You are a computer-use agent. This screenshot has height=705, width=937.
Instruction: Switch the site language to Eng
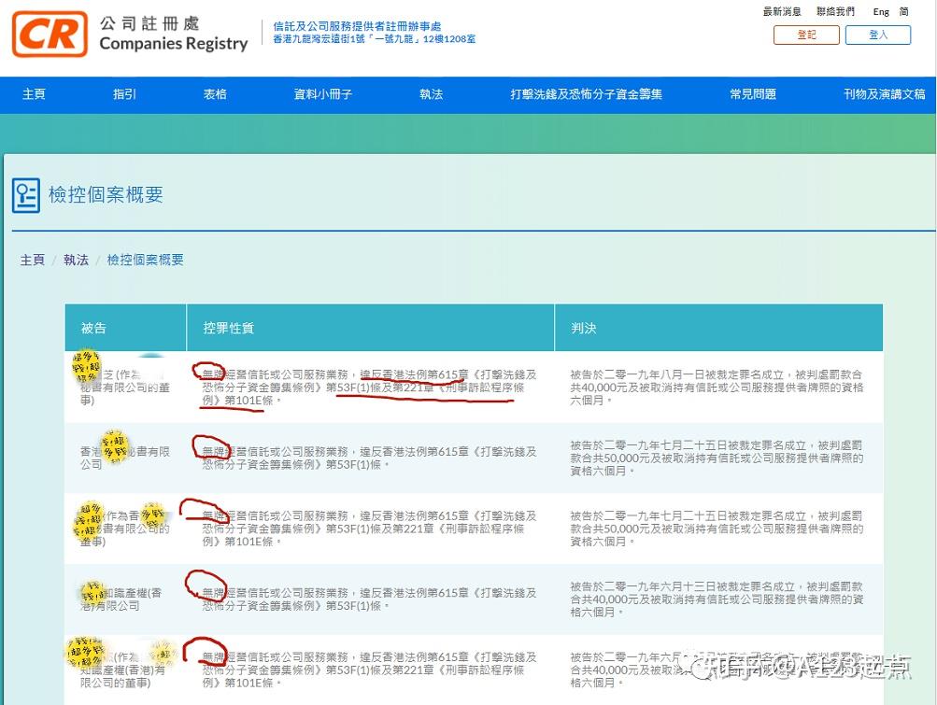880,11
